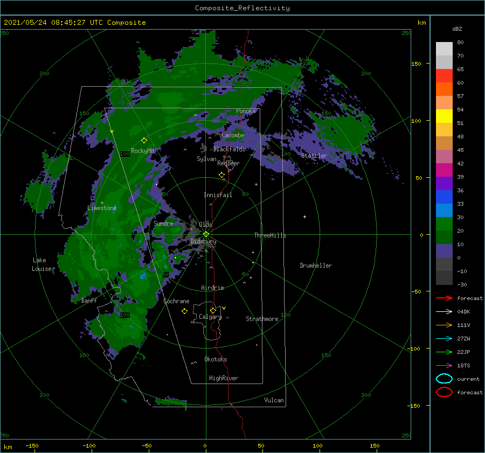The height and width of the screenshot is (453, 485).
Task: Click the Lacombe city label
Action: coord(233,135)
